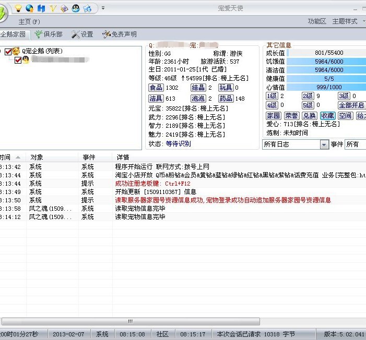Click status bar version 版本:5.02.041
Image resolution: width=366 pixels, height=340 pixels.
(344, 334)
